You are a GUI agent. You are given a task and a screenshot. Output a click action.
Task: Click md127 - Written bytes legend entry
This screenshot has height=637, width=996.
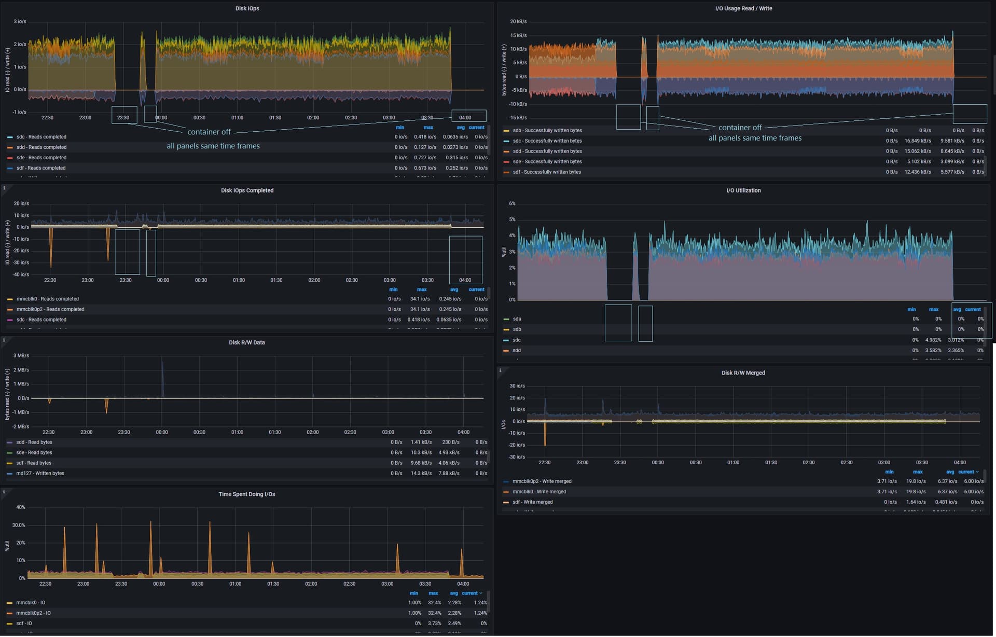pos(40,473)
